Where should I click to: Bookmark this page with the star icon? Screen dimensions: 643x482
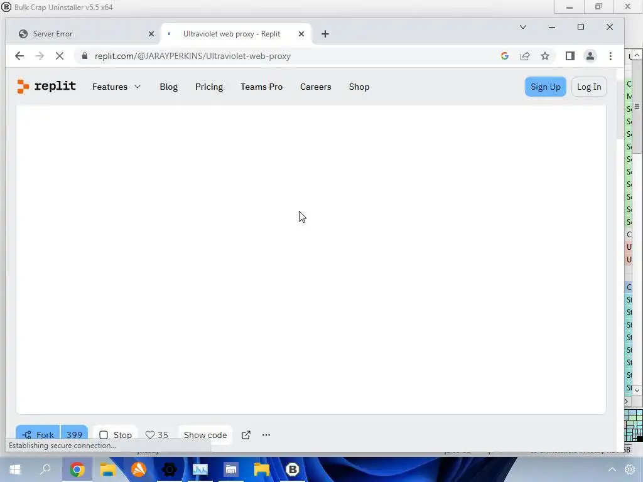click(x=545, y=56)
